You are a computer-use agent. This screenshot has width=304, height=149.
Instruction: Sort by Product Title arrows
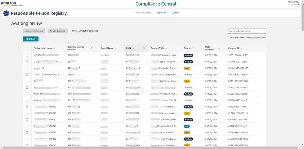pyautogui.click(x=166, y=48)
